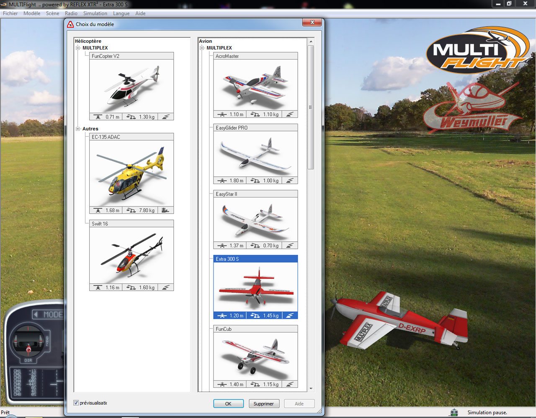The width and height of the screenshot is (536, 418).
Task: Click the left arrow beside MODE on the radio panel
Action: pos(36,314)
